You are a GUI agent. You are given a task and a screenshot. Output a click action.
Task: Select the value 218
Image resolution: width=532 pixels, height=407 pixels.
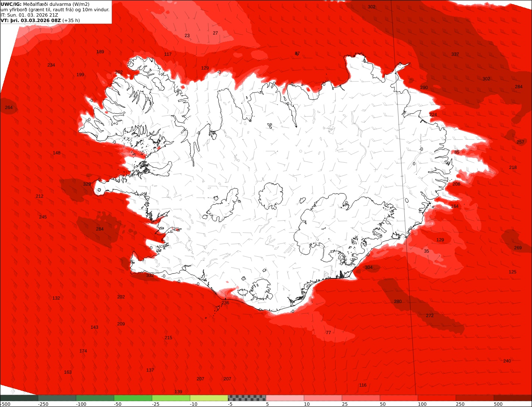click(x=513, y=168)
